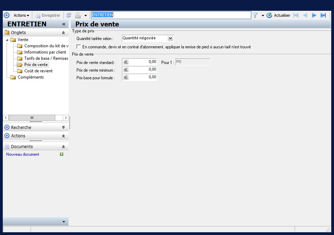Click the Actualiser refresh button

(x=278, y=15)
